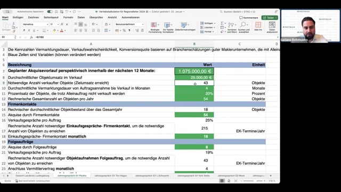
Task: Click the zoom slider in status bar
Action: click(x=253, y=181)
